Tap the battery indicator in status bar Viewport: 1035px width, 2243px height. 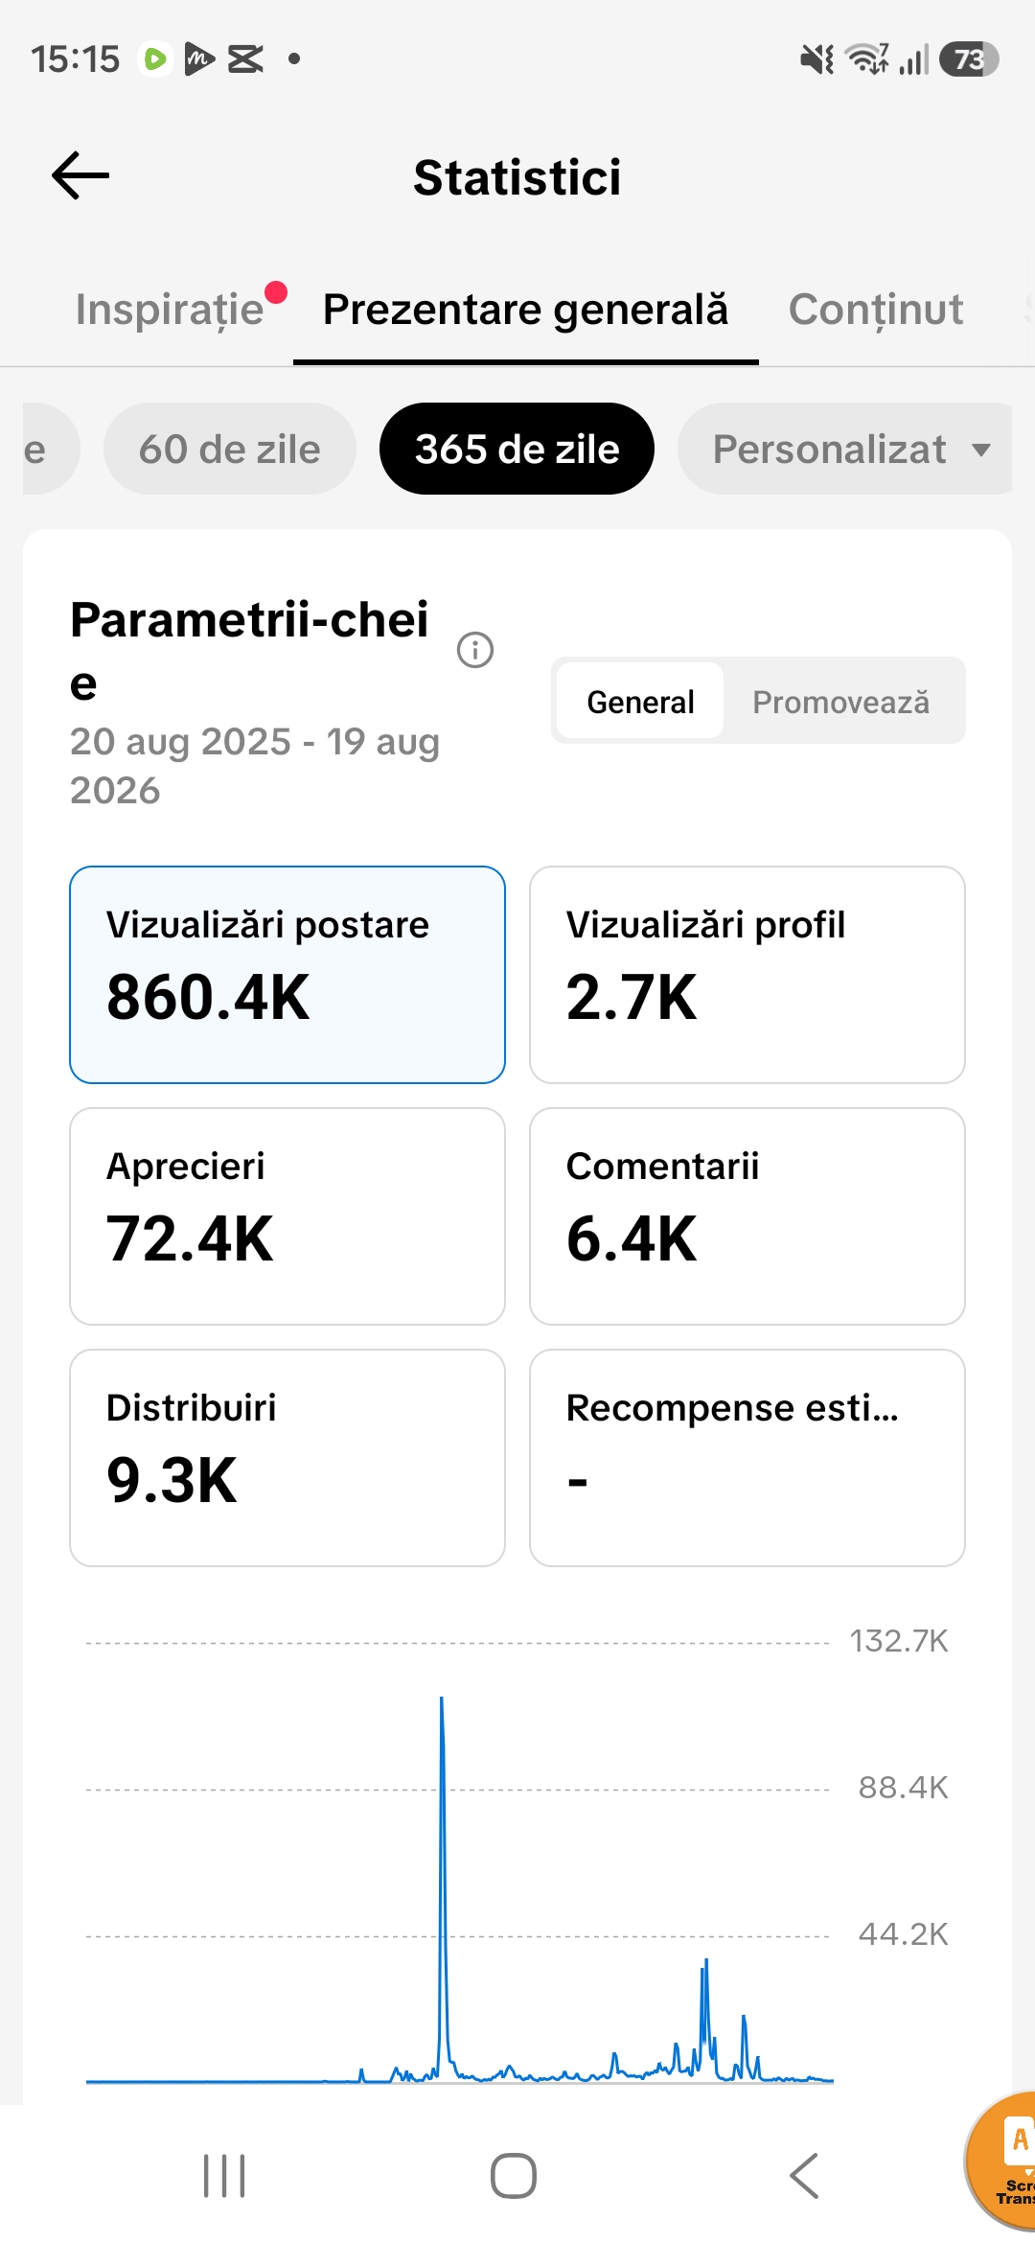pos(969,59)
